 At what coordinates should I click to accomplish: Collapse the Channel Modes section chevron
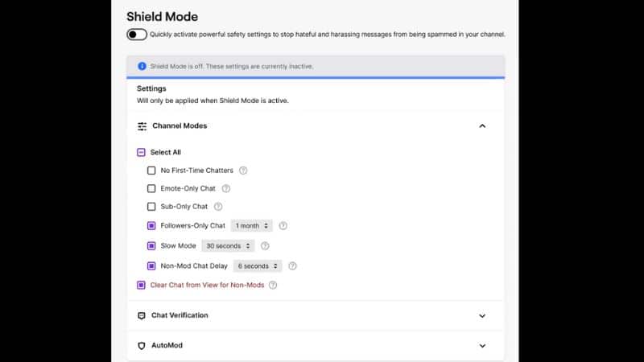(x=482, y=126)
